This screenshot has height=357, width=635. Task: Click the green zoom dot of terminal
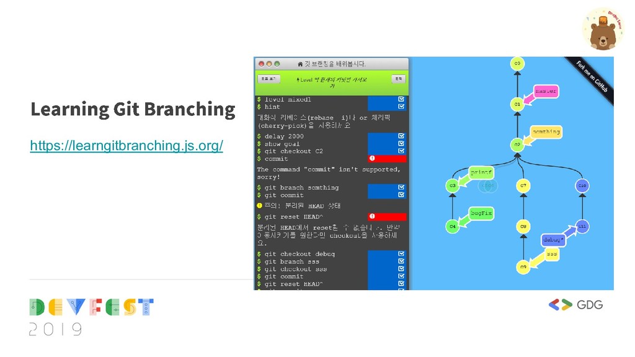[277, 64]
